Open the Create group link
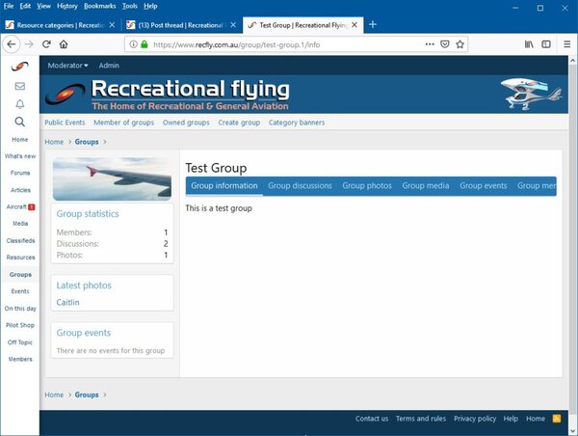This screenshot has width=578, height=436. point(239,123)
